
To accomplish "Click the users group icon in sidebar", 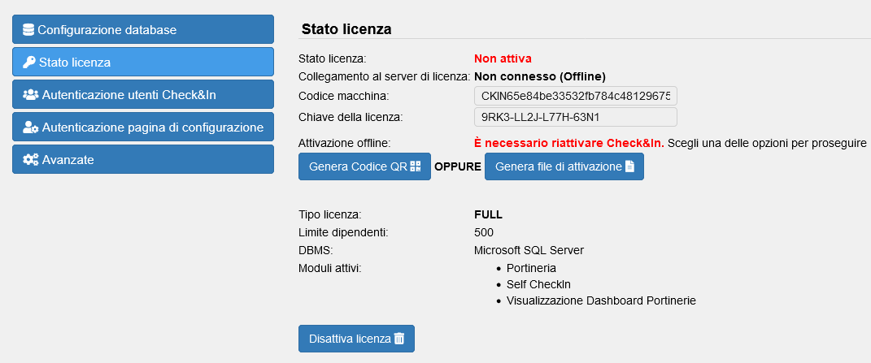I will coord(31,95).
